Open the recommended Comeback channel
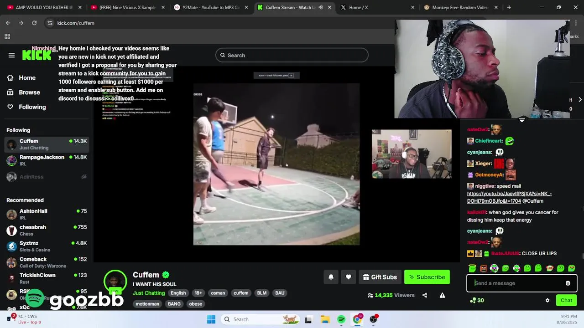 [47, 262]
